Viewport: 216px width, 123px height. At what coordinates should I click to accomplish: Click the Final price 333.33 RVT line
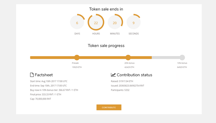pos(46,94)
